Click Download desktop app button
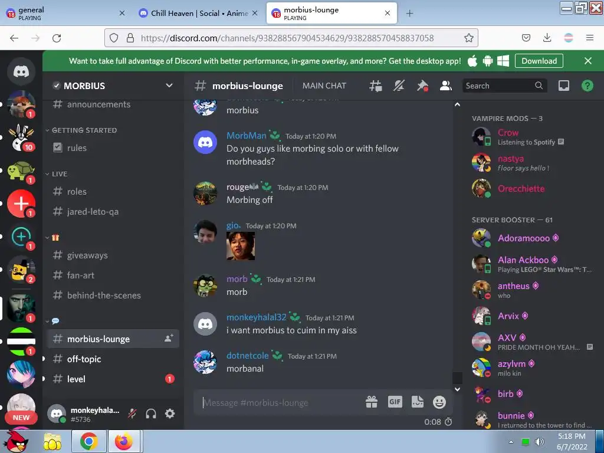 click(539, 61)
